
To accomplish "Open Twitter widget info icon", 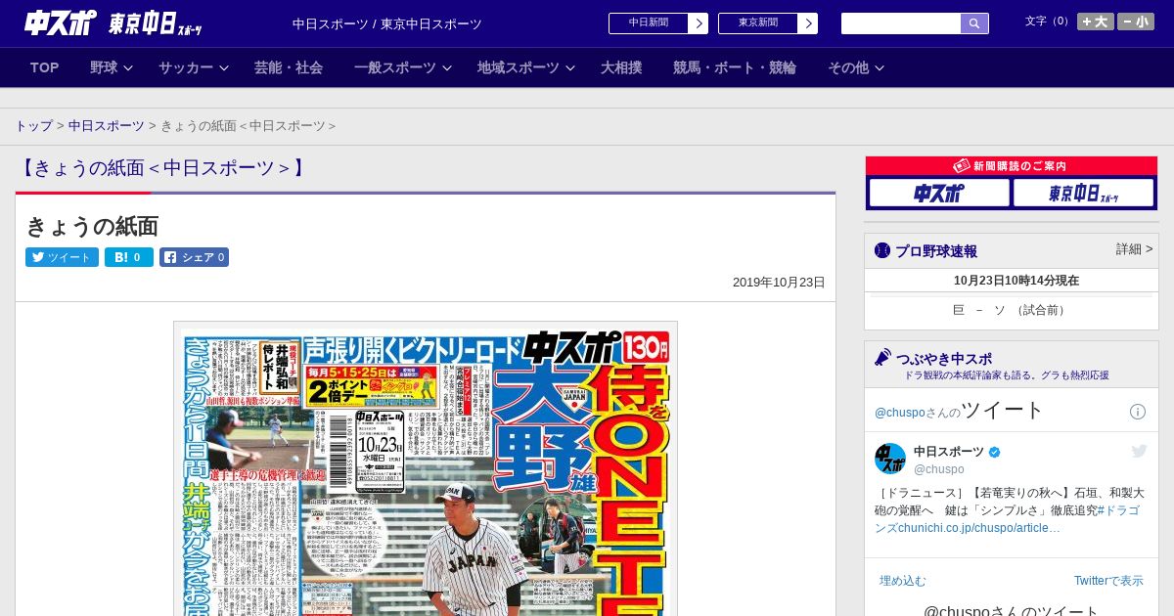I will tap(1138, 412).
